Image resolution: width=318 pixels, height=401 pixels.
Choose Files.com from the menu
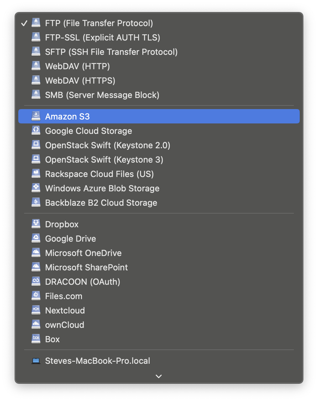click(x=159, y=296)
